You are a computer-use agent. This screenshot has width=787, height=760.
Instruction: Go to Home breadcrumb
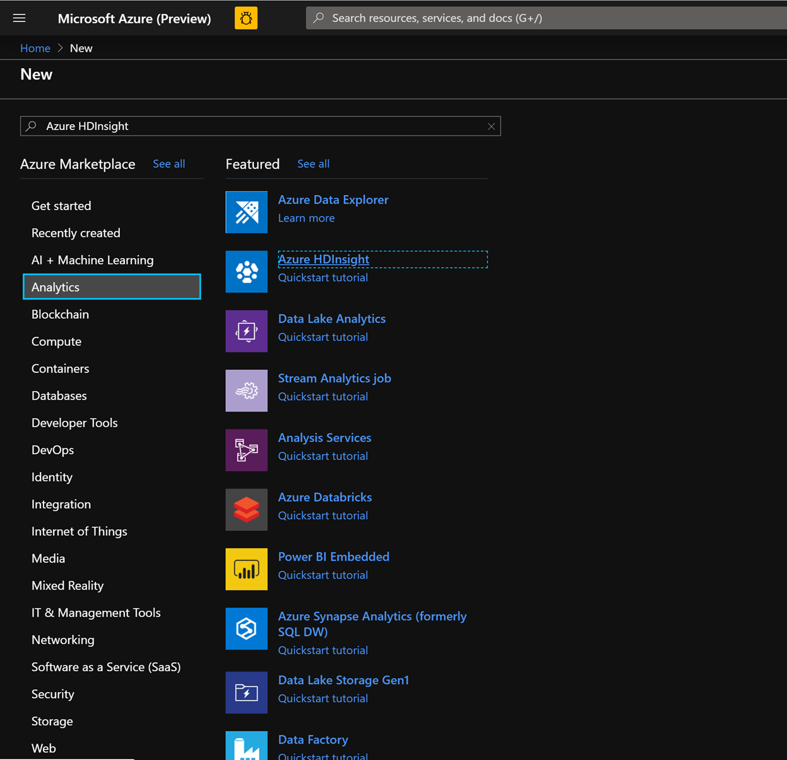point(35,48)
